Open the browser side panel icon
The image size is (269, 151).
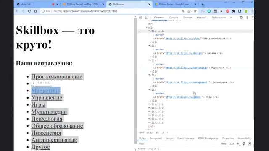pyautogui.click(x=240, y=11)
